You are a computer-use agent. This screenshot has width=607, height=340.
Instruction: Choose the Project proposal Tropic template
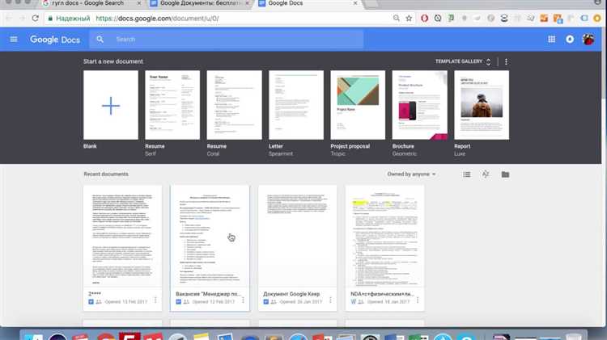(358, 105)
